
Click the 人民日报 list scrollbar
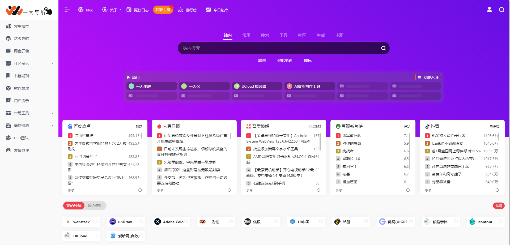(x=231, y=136)
